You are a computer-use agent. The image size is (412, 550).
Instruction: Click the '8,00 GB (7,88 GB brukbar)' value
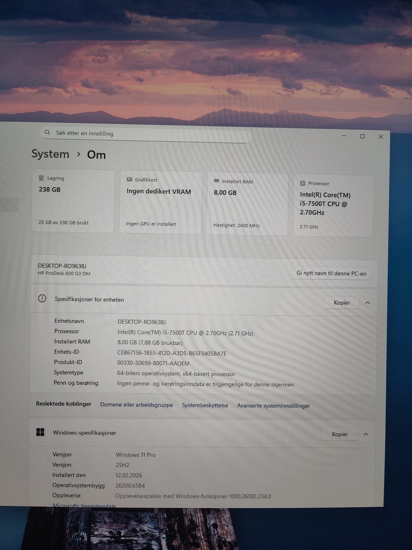(x=150, y=342)
